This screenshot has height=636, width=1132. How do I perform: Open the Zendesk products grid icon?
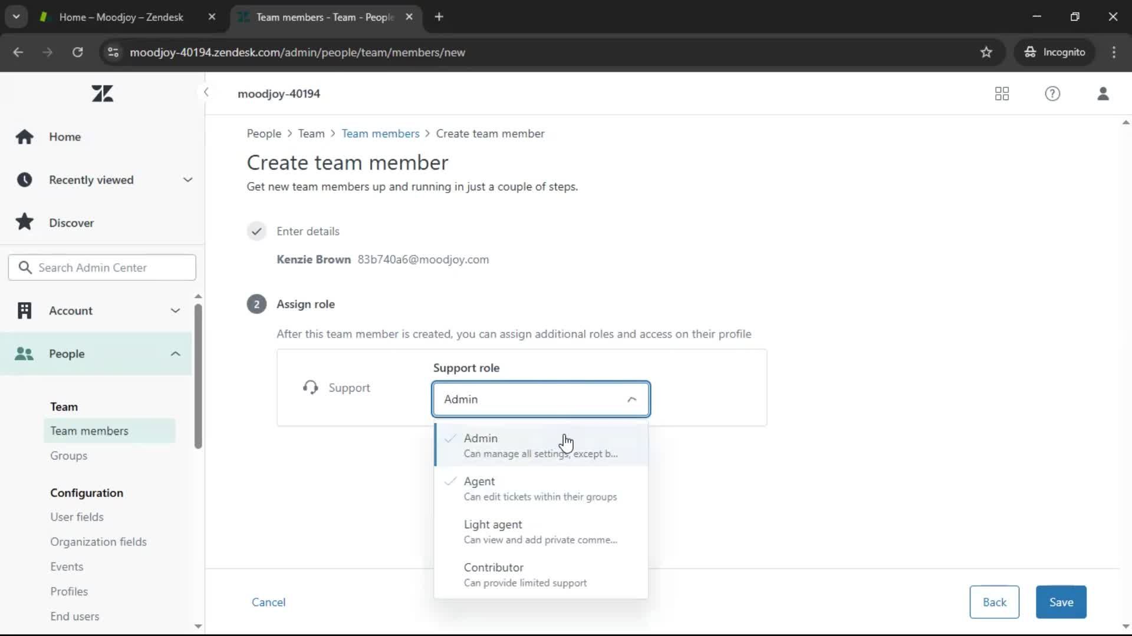click(x=1002, y=94)
